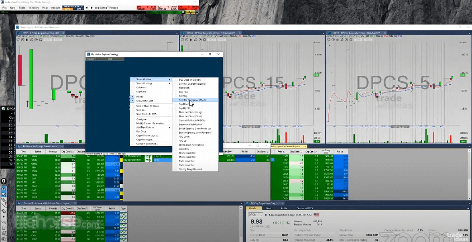The image size is (472, 242).
Task: Toggle Show Status Line option
Action: click(151, 101)
